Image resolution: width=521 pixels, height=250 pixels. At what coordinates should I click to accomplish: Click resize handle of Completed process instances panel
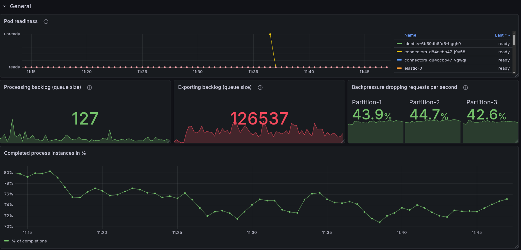[x=517, y=247]
